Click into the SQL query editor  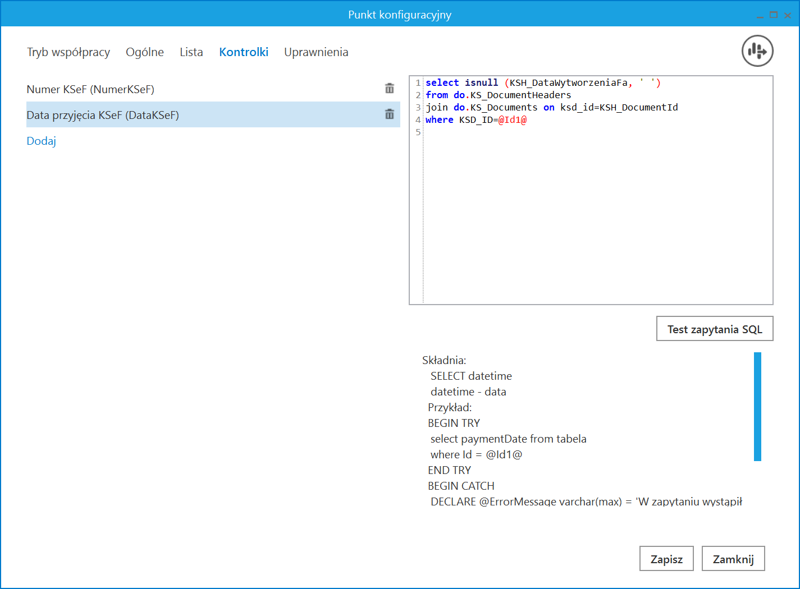(591, 190)
